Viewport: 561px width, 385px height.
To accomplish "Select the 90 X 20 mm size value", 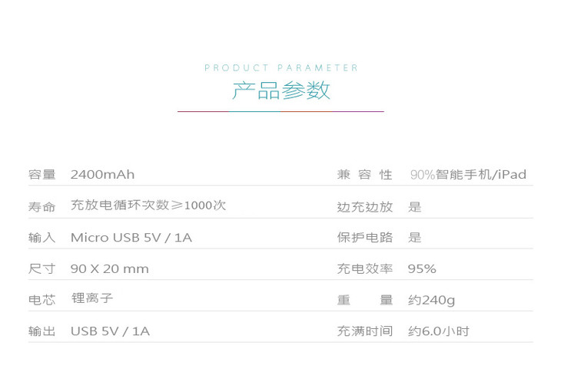I will pyautogui.click(x=109, y=269).
